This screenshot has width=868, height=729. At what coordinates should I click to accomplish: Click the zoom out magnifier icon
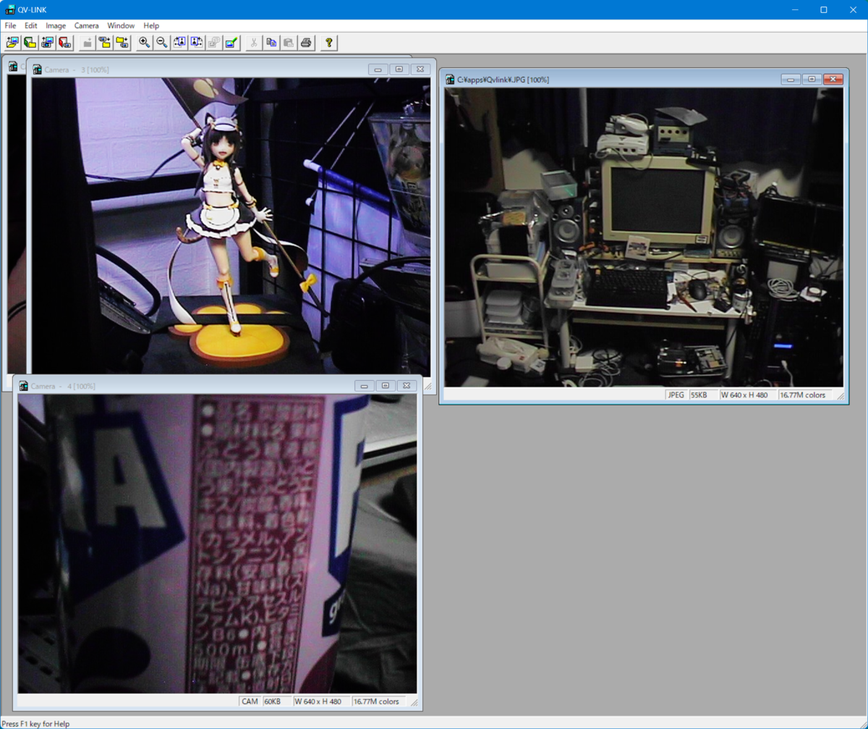162,43
